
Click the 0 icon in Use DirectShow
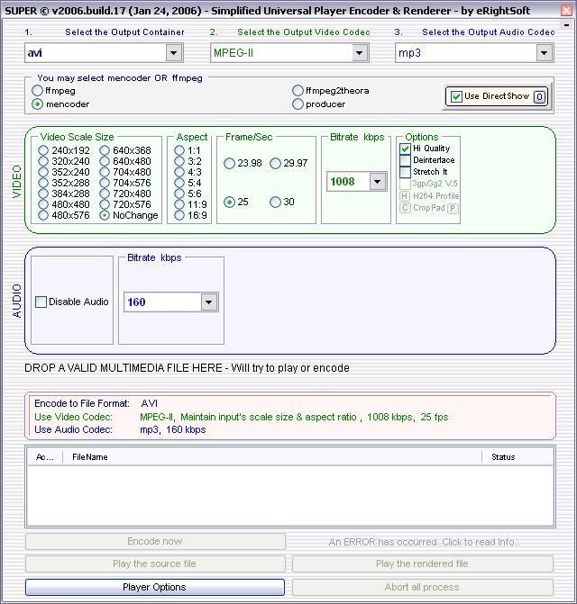click(x=540, y=96)
